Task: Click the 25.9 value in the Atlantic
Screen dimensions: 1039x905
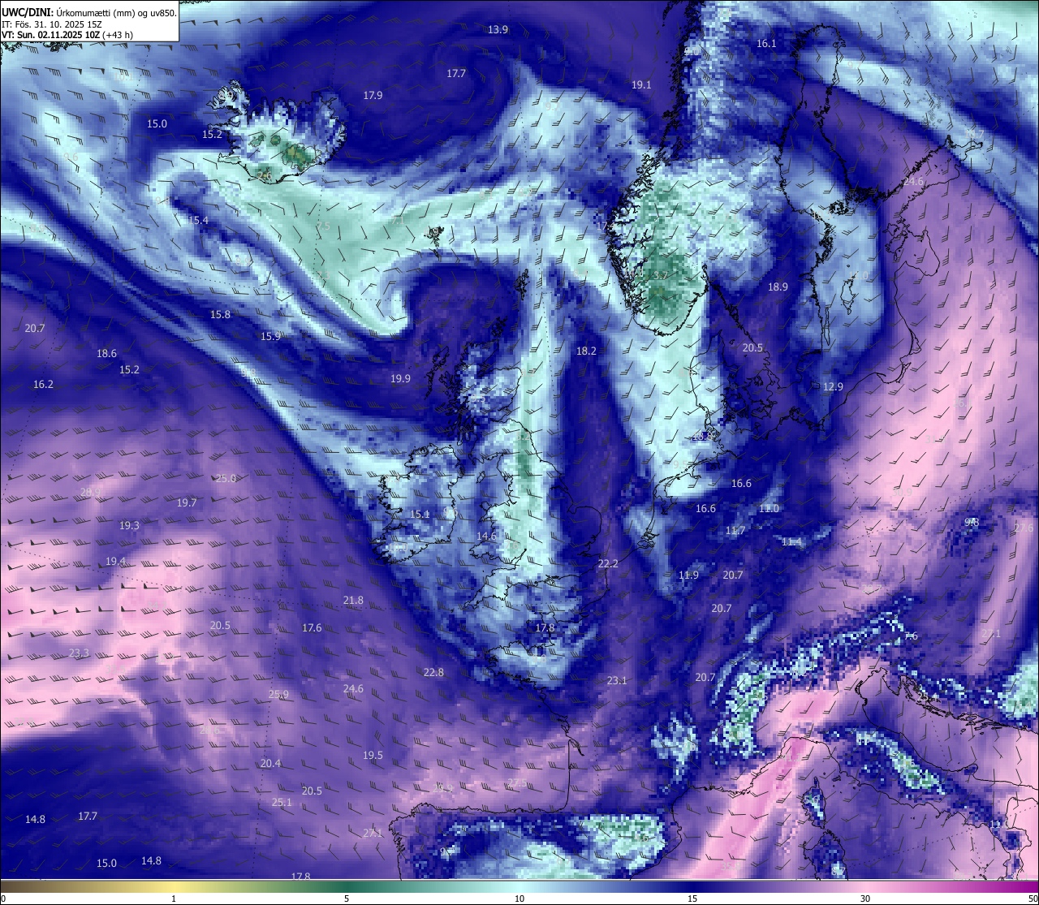Action: click(x=278, y=694)
